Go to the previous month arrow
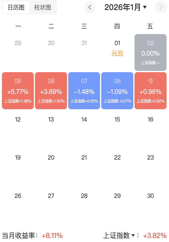169x242 pixels. click(x=90, y=8)
